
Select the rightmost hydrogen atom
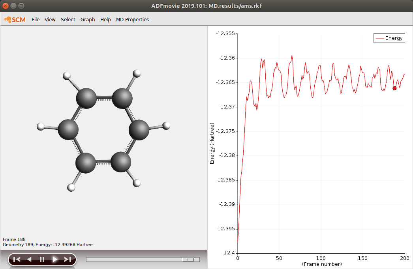click(166, 126)
